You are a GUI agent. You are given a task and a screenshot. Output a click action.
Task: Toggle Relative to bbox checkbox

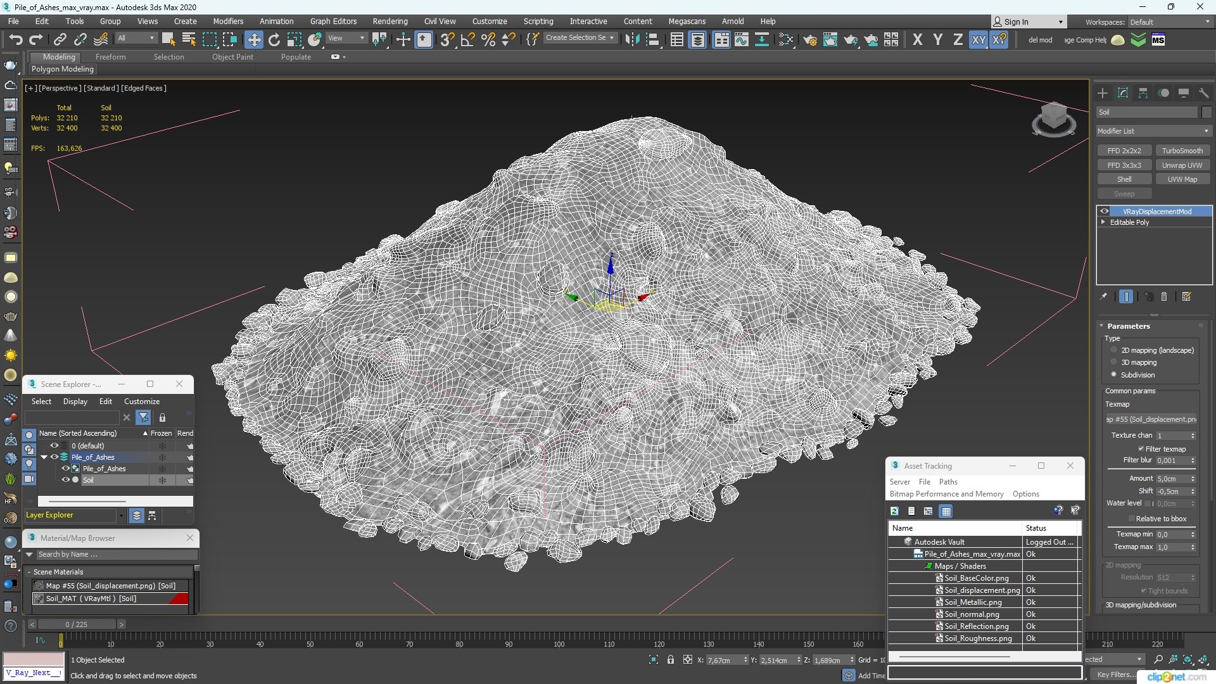click(1131, 519)
